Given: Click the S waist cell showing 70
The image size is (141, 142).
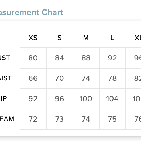Looking at the screenshot, I should pos(60,78).
